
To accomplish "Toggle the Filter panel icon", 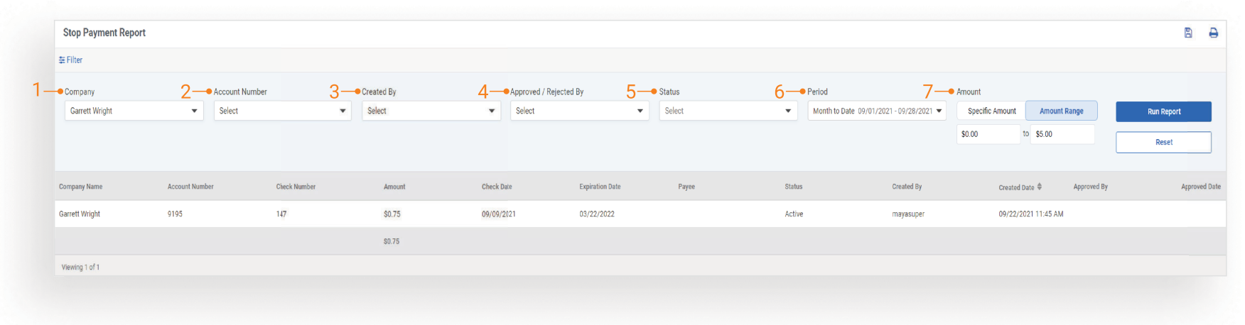I will pos(63,60).
